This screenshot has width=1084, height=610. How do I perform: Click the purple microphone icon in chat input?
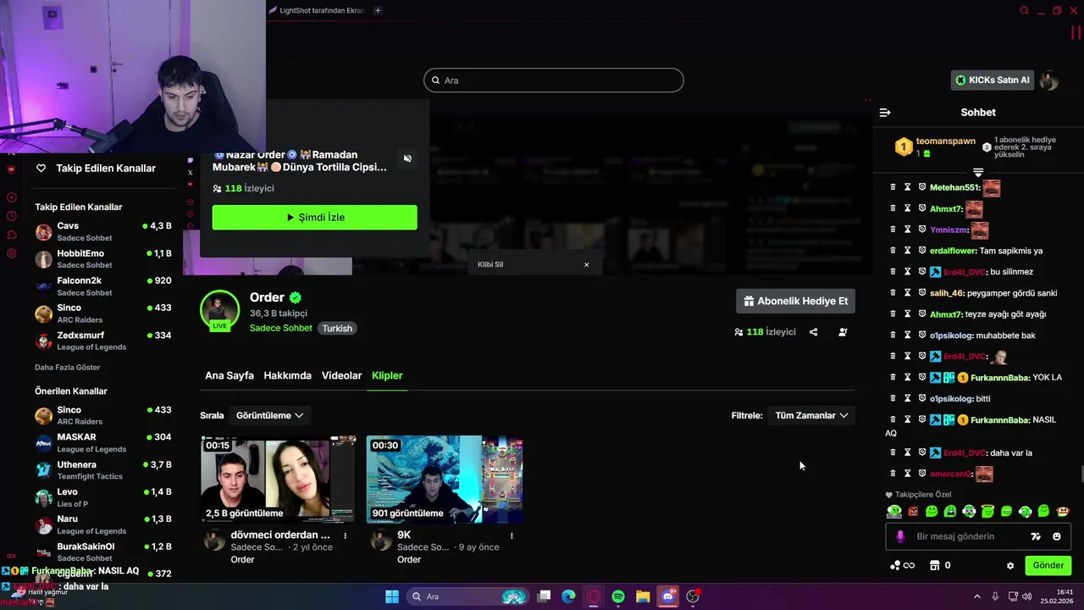coord(900,536)
